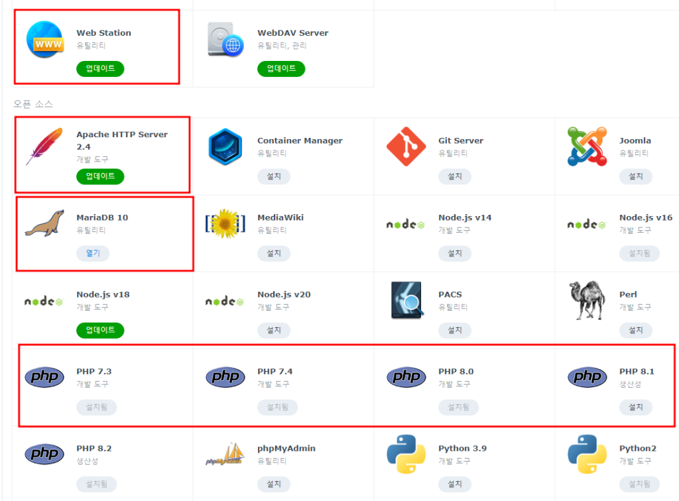Select the Node.js v20 logo

[x=225, y=302]
